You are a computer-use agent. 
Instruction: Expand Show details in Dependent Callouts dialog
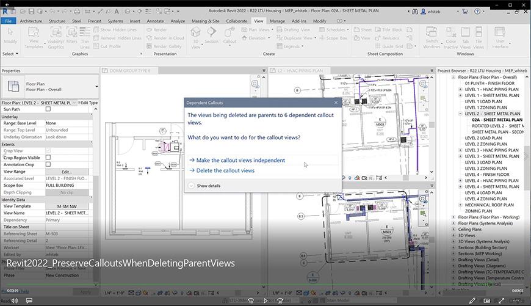point(204,186)
